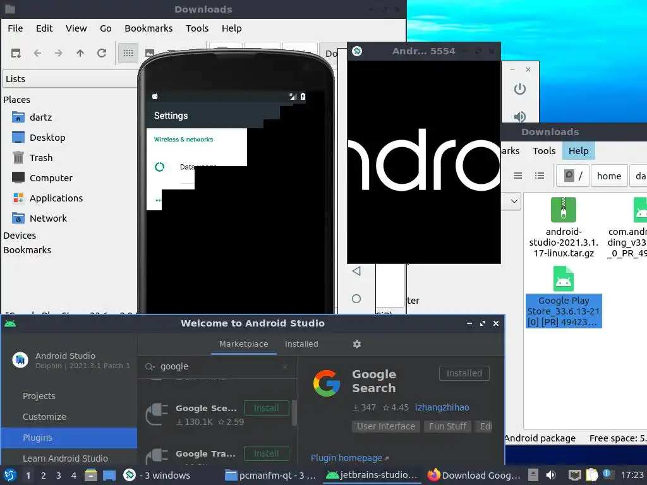The height and width of the screenshot is (485, 647).
Task: Open the Lubuntu start menu
Action: (x=10, y=475)
